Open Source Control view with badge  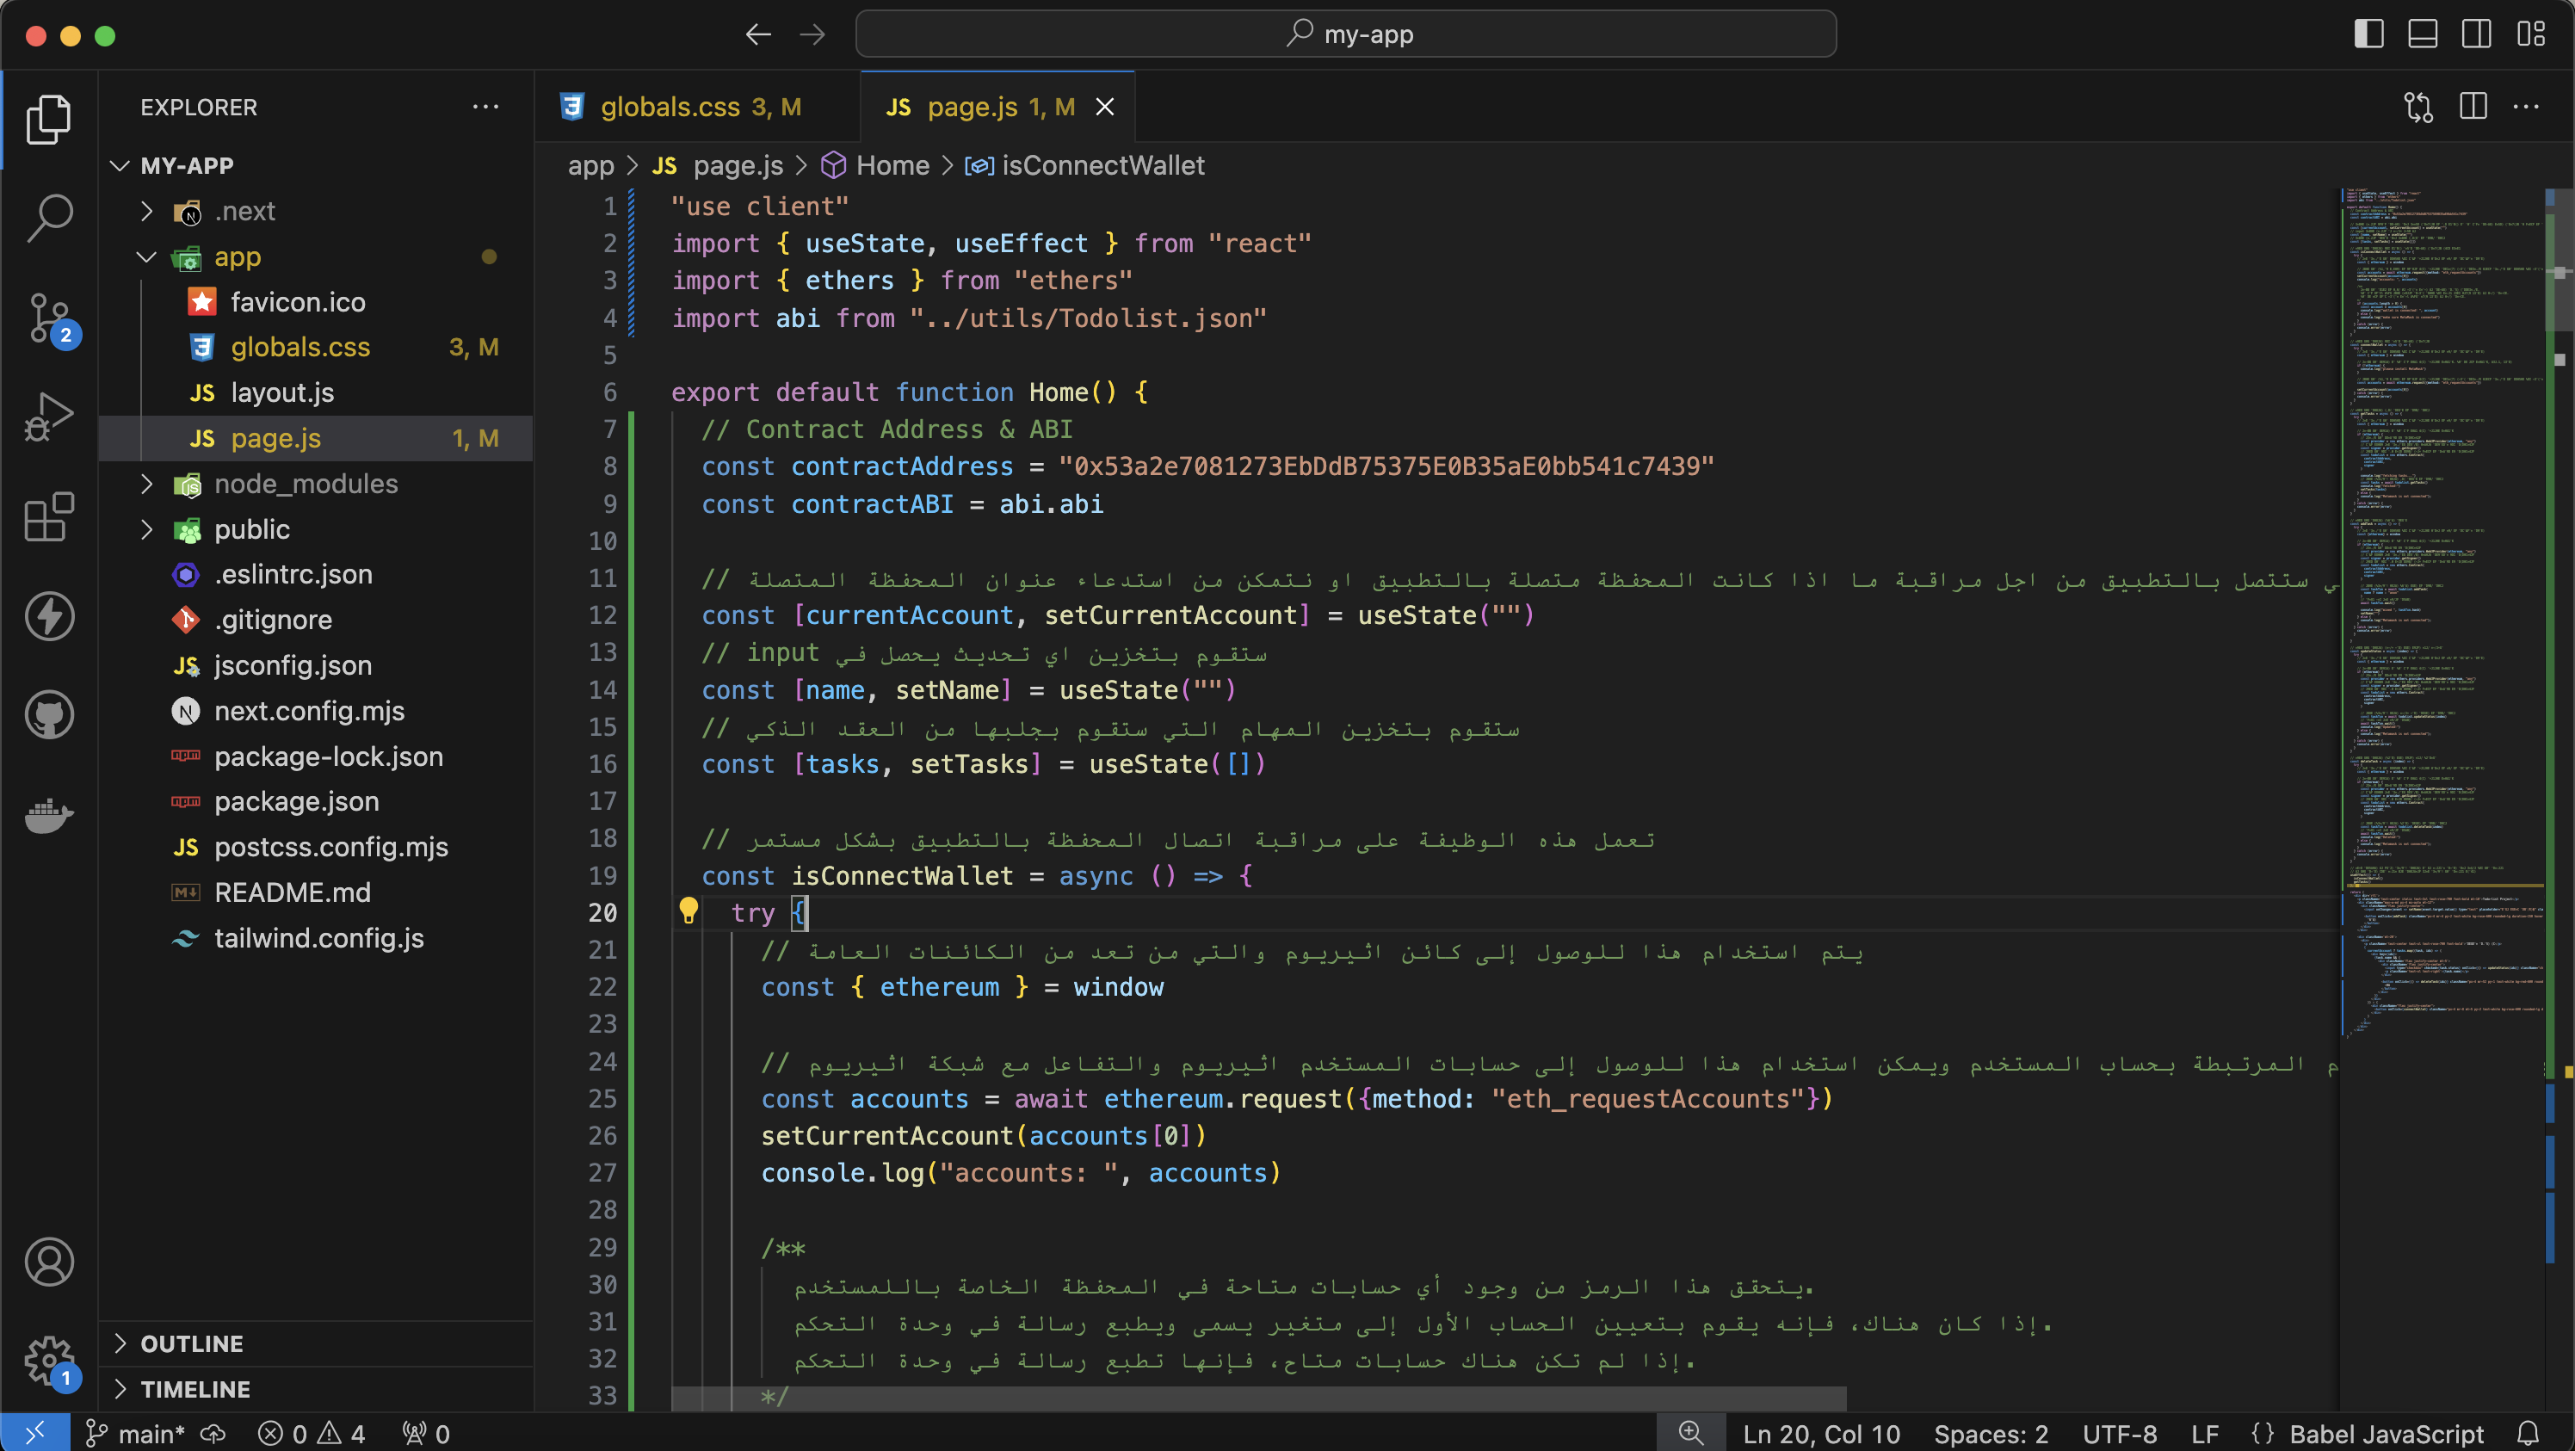[x=48, y=318]
